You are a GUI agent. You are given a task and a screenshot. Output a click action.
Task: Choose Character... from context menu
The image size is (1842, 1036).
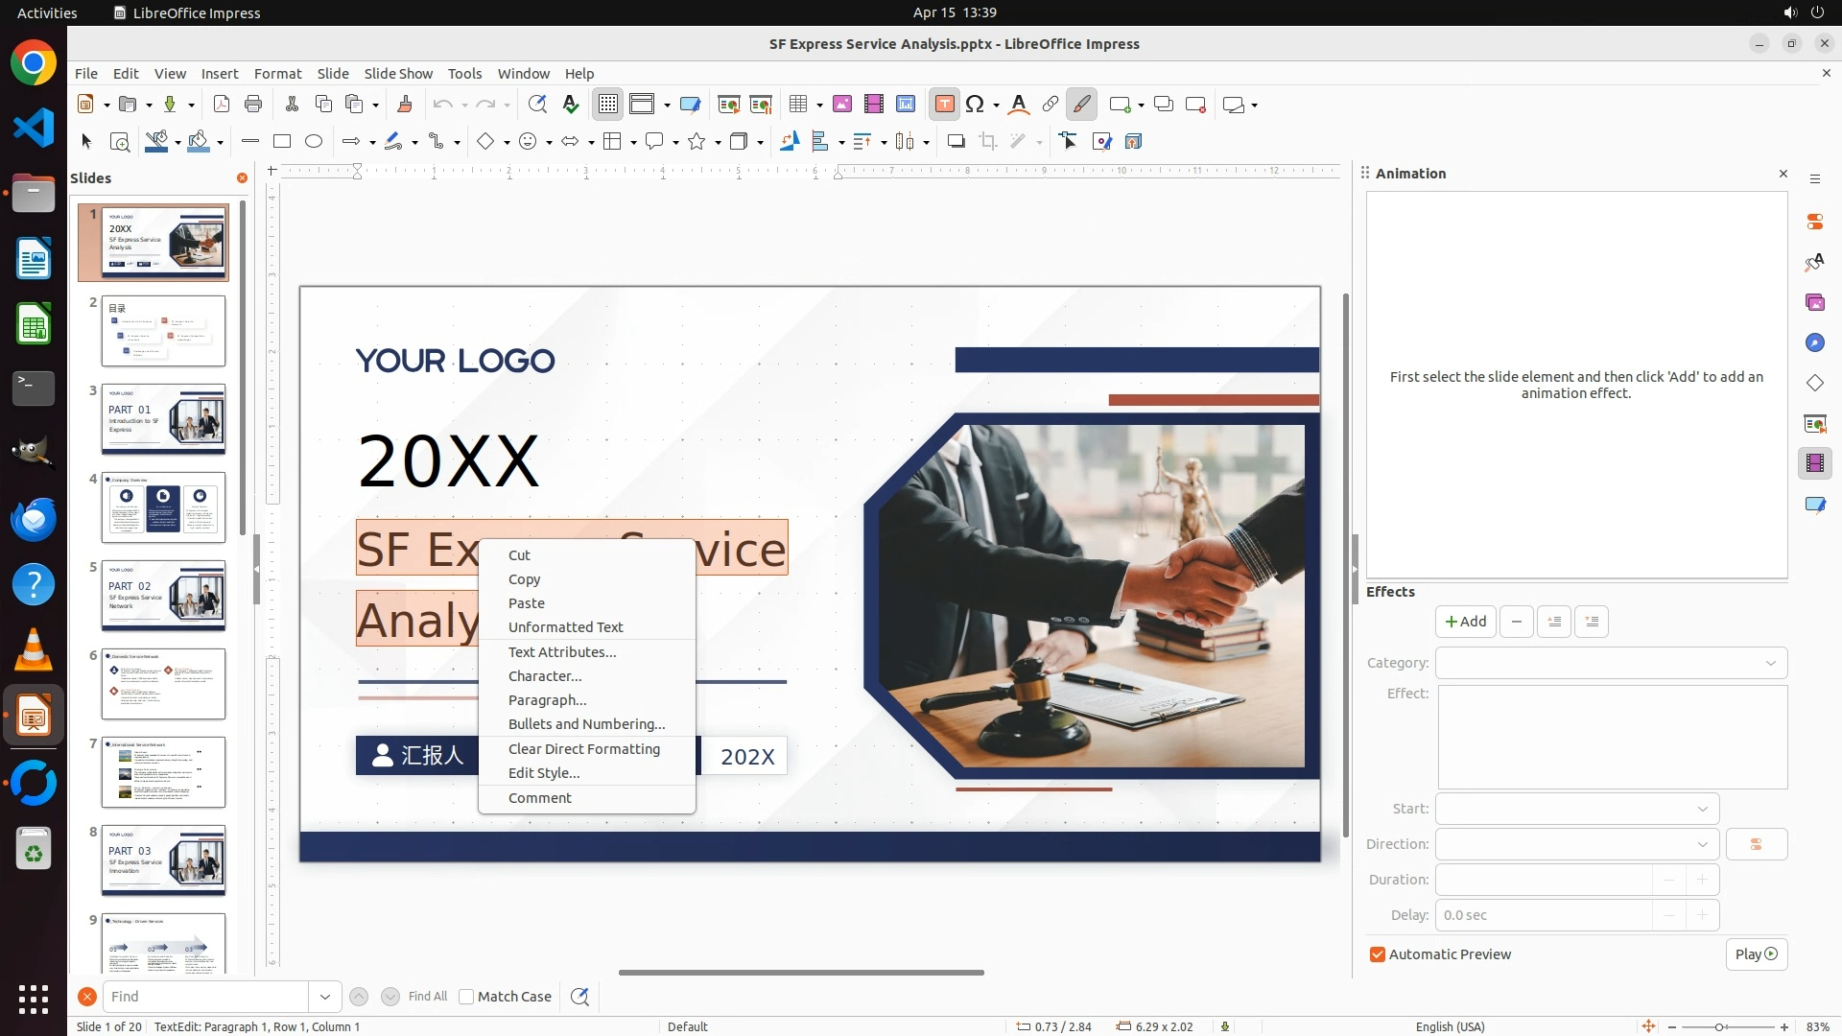(545, 676)
